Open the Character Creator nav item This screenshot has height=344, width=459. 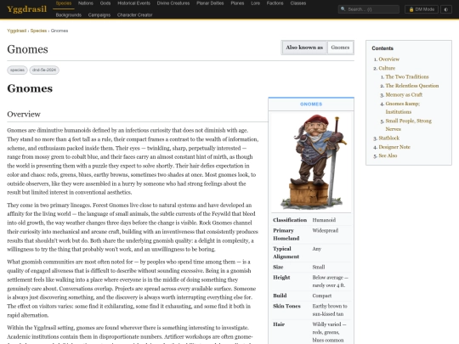134,15
